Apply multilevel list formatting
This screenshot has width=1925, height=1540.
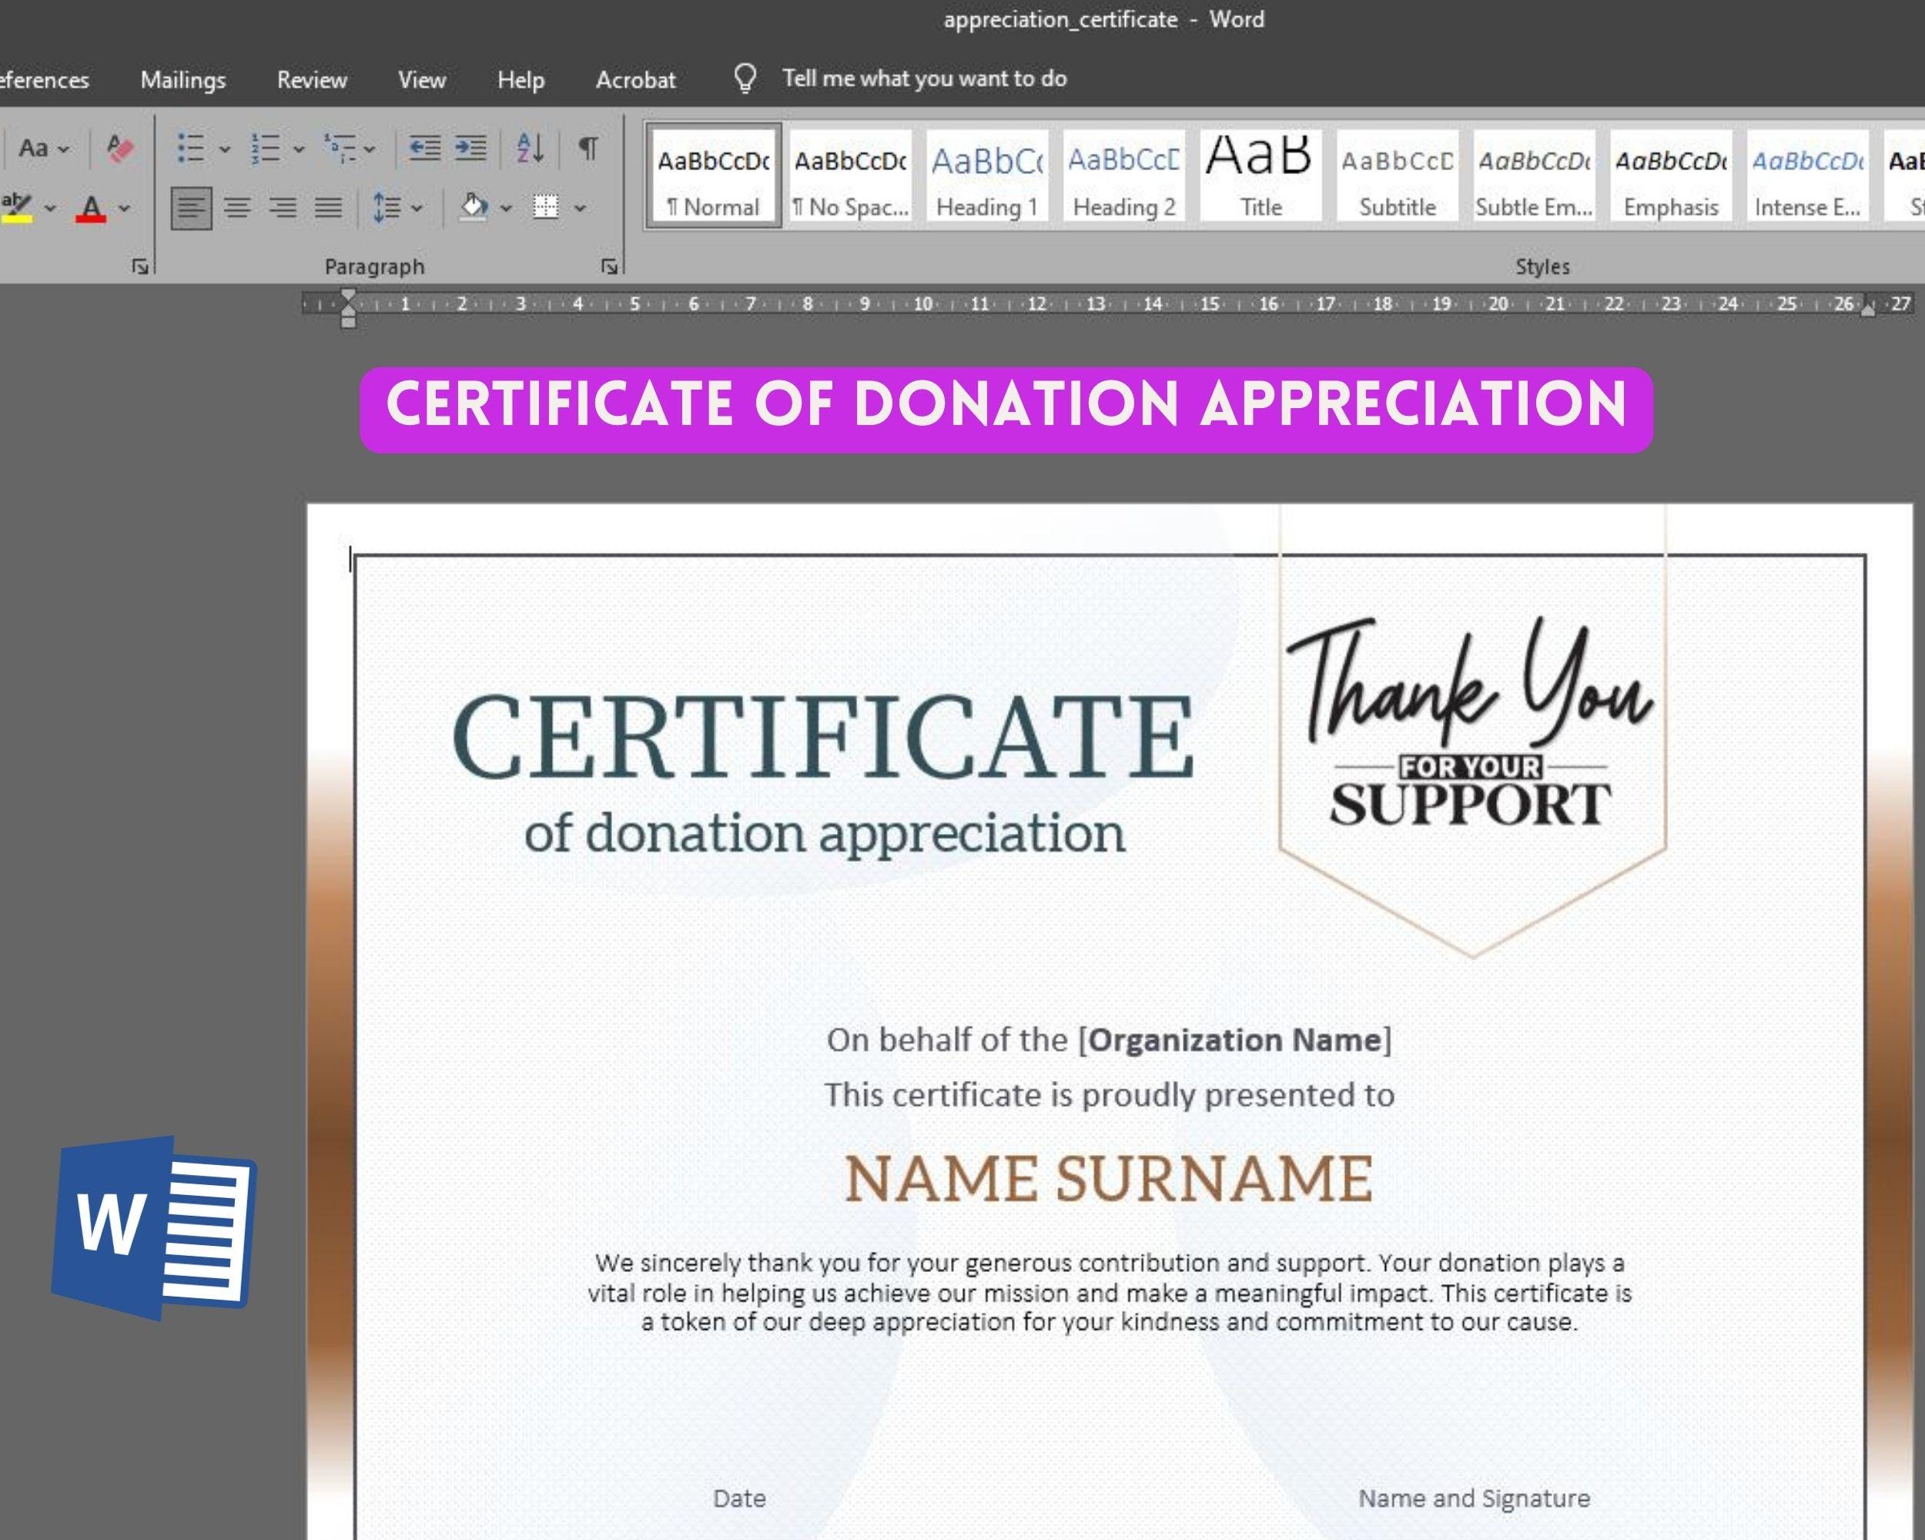coord(340,148)
